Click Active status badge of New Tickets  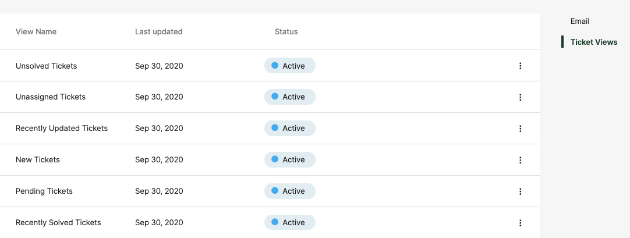click(x=290, y=160)
